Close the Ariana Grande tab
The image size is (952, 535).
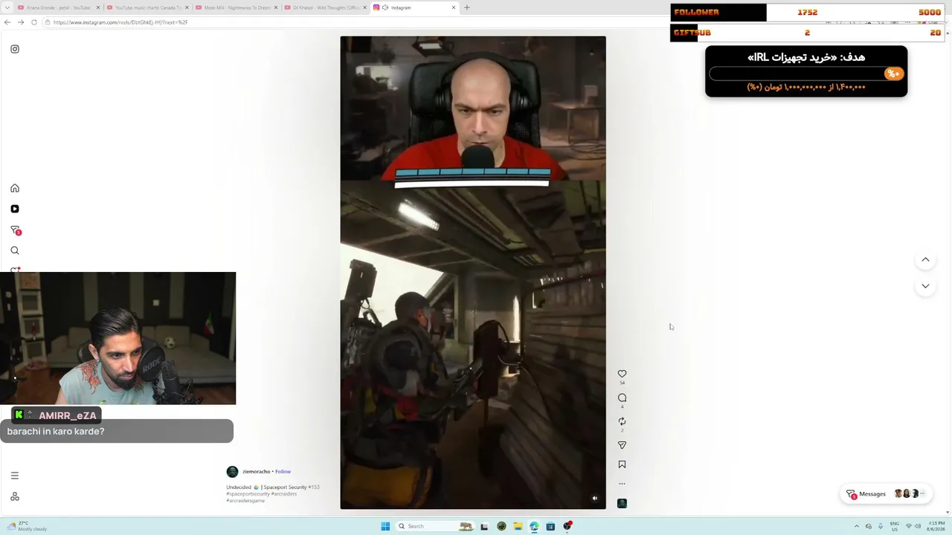[98, 7]
